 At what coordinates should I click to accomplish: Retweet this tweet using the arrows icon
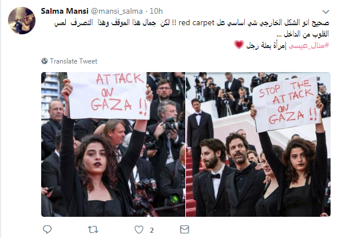tap(93, 229)
